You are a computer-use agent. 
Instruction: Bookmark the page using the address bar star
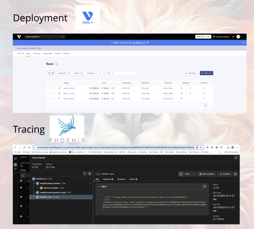[x=201, y=147]
